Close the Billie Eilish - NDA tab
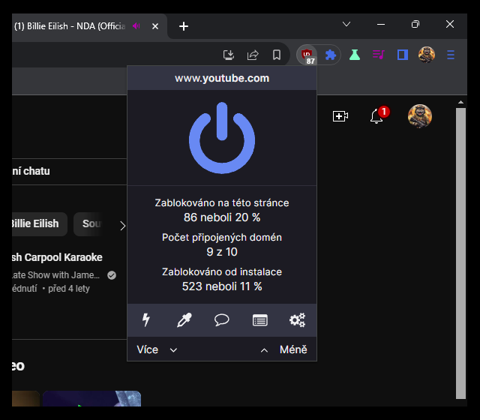The height and width of the screenshot is (420, 480). [155, 27]
